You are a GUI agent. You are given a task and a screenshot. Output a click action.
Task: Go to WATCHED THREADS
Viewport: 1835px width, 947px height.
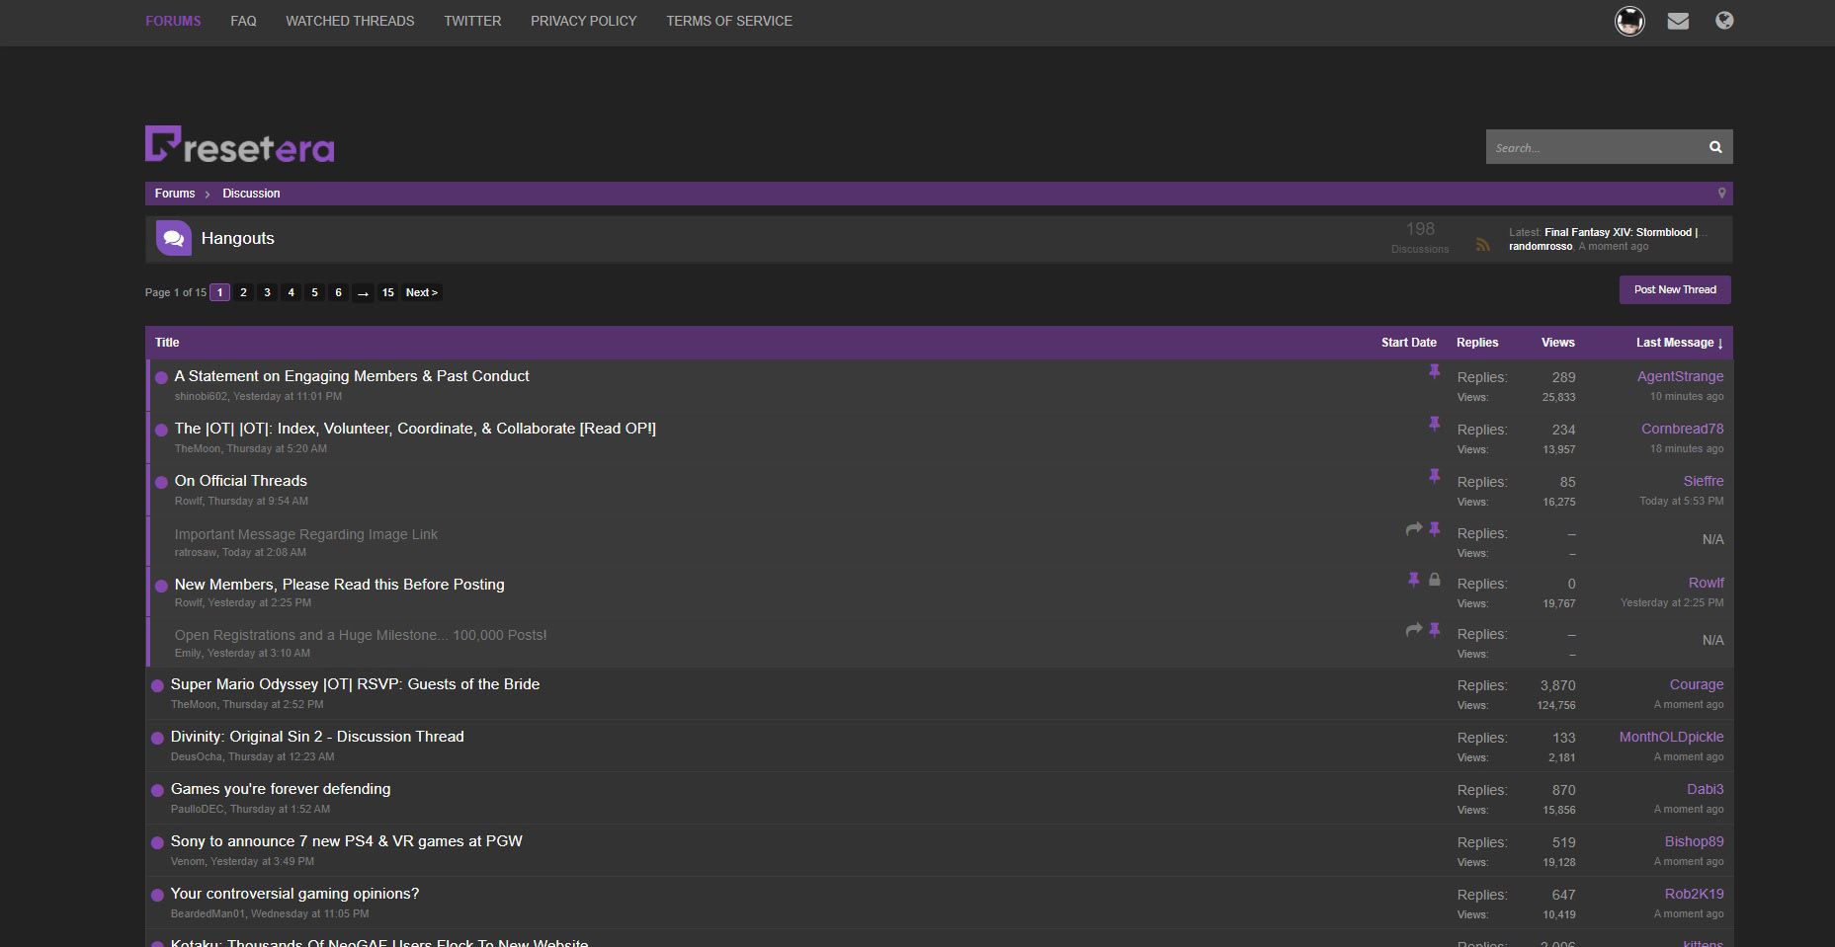[x=350, y=21]
